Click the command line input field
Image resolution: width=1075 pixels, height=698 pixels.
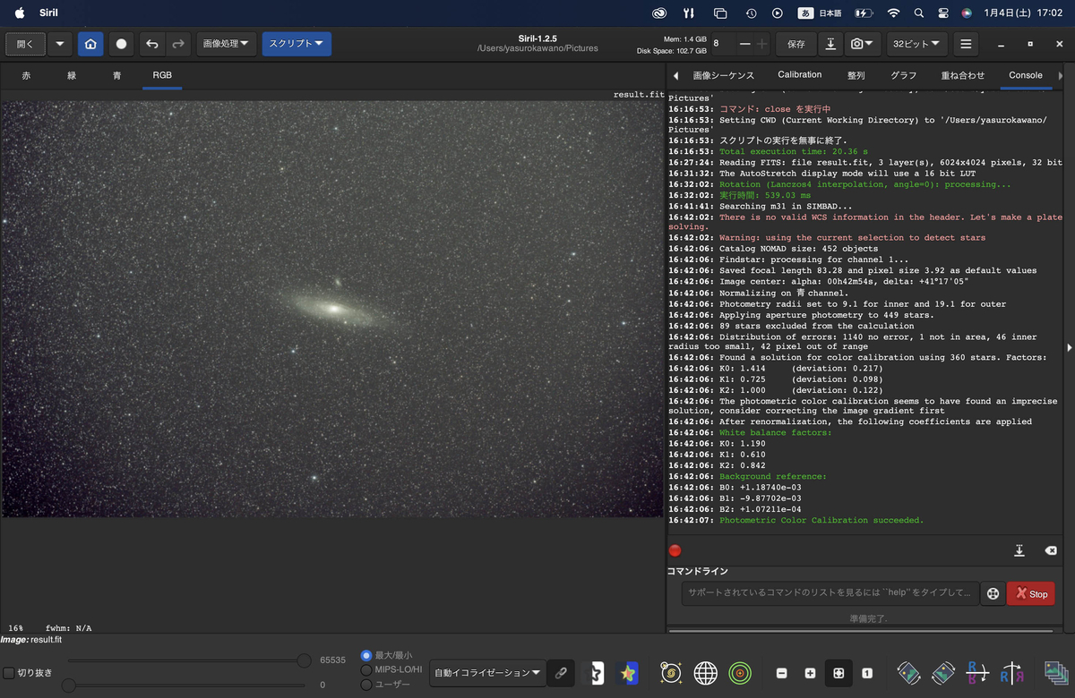click(x=830, y=593)
